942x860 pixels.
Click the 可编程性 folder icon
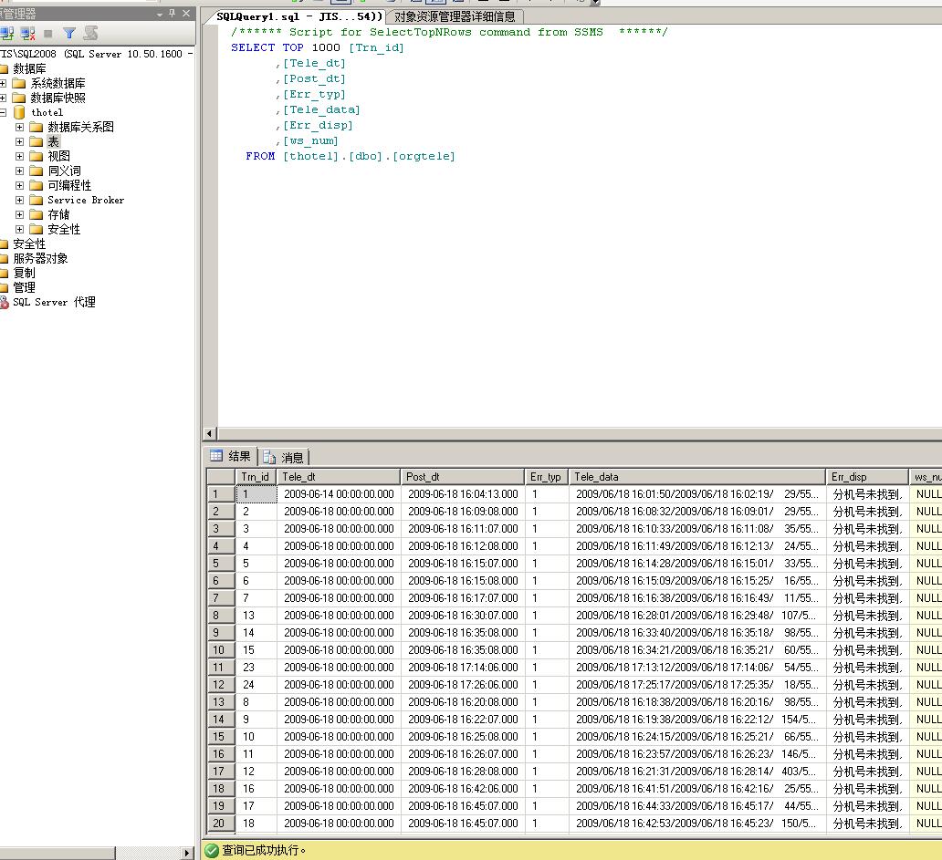tap(36, 185)
